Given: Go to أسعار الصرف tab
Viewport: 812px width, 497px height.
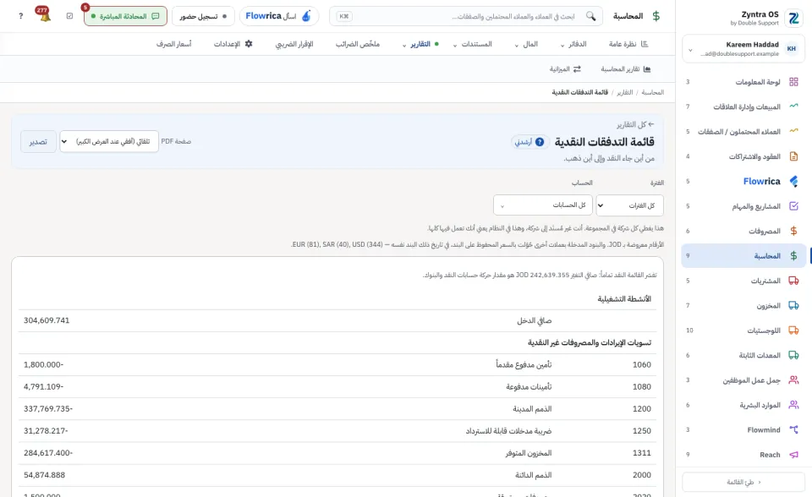Looking at the screenshot, I should [x=174, y=44].
